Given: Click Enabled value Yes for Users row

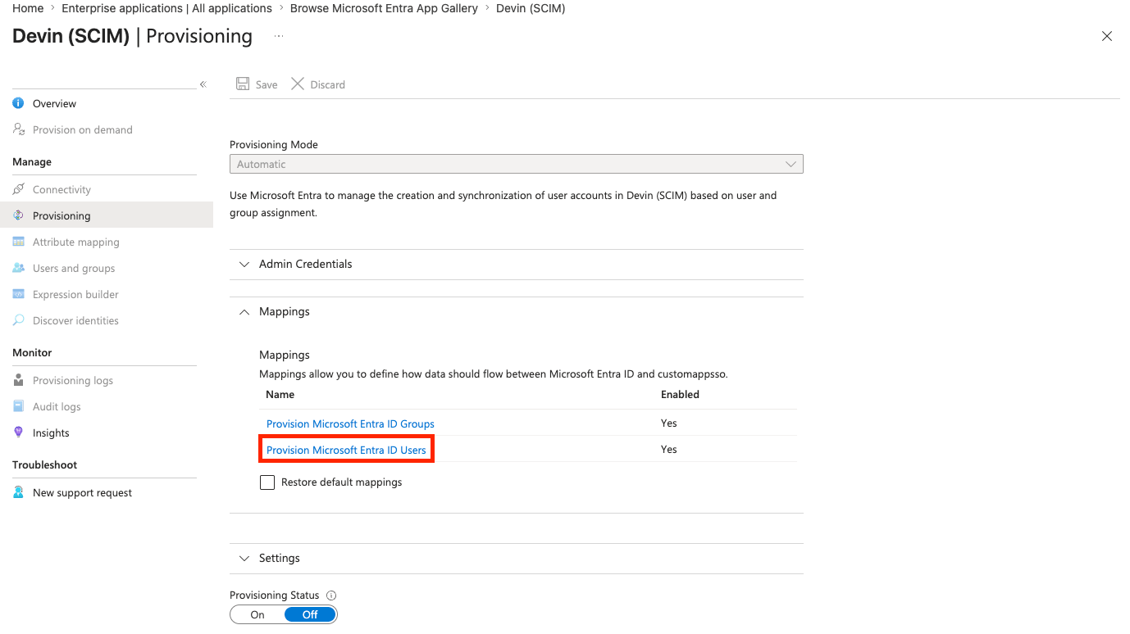Looking at the screenshot, I should click(x=668, y=449).
